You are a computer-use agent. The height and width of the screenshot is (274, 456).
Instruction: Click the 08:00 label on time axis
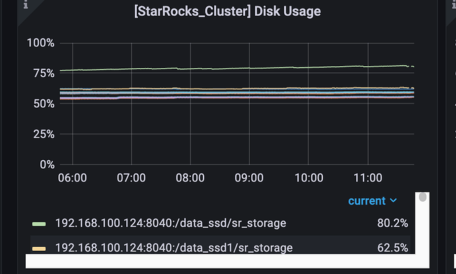[x=190, y=178]
